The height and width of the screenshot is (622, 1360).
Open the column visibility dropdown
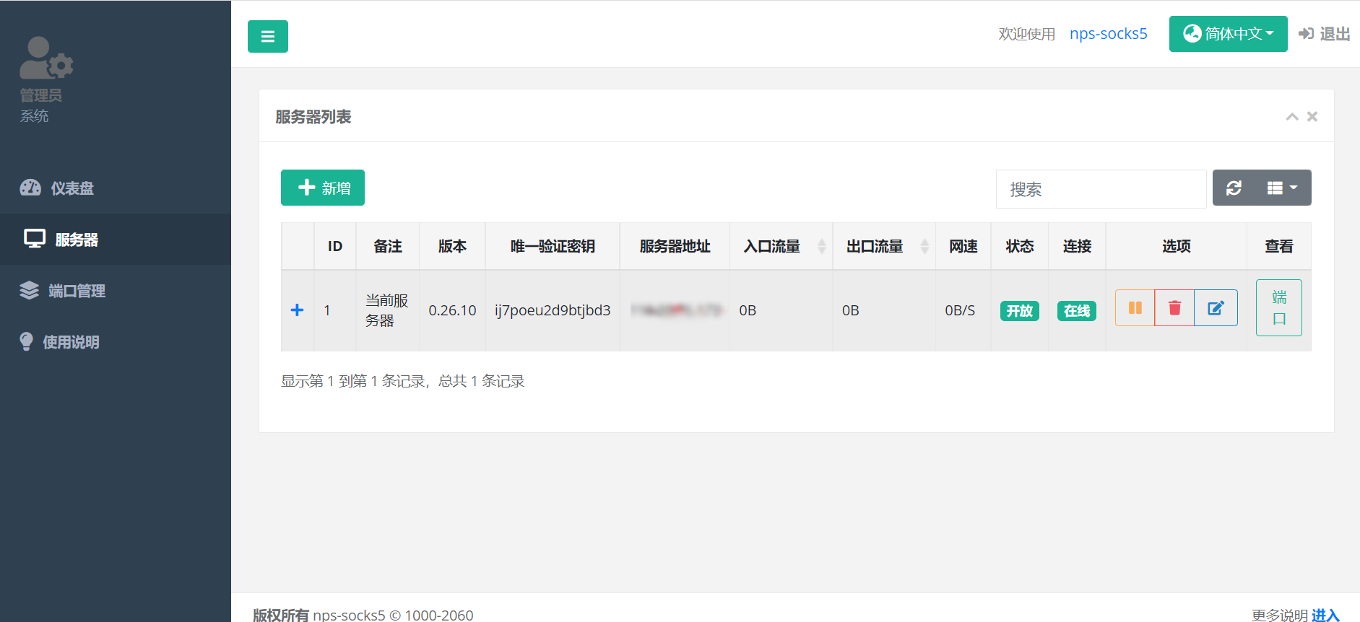[x=1283, y=188]
